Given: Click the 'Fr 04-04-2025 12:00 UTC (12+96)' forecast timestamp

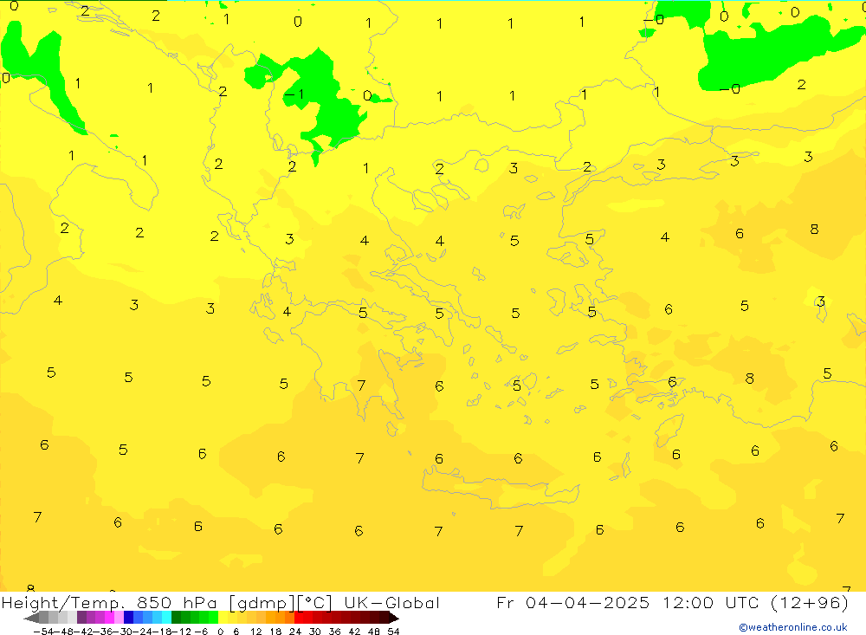Looking at the screenshot, I should tap(672, 603).
